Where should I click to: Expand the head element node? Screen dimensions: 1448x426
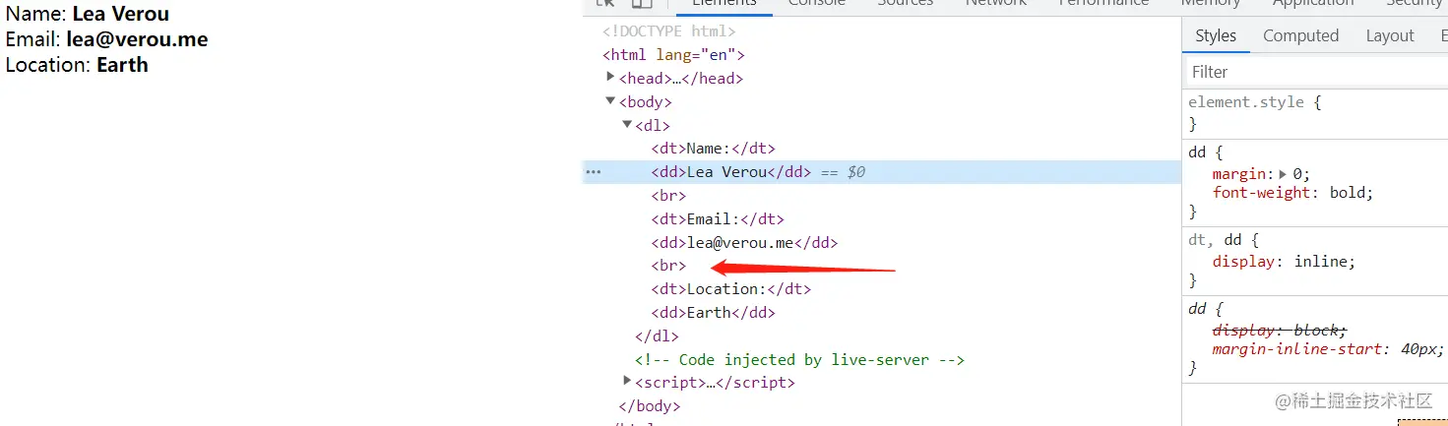click(610, 77)
